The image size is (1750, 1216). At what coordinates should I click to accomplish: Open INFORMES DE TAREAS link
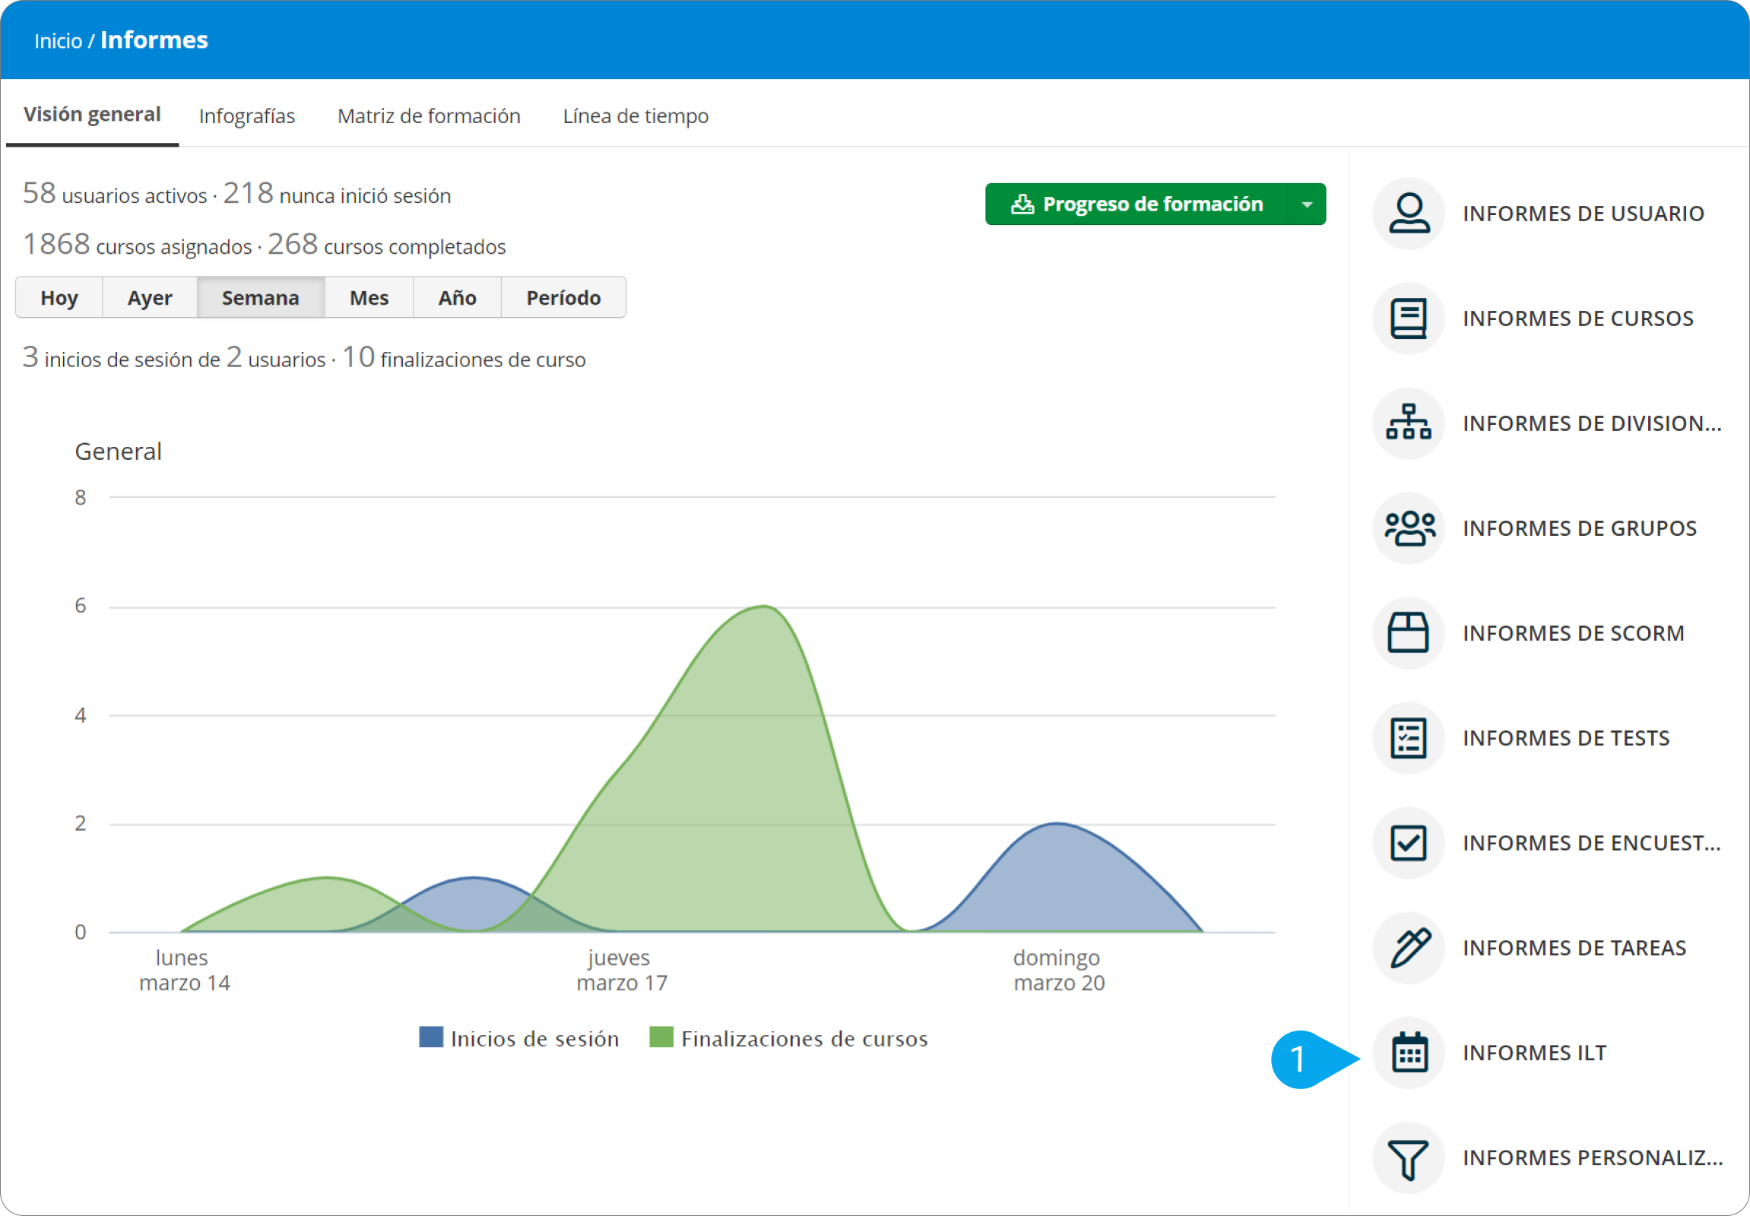point(1574,948)
